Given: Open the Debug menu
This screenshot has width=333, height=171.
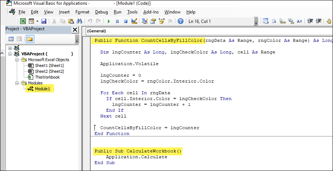Looking at the screenshot, I should [101, 12].
